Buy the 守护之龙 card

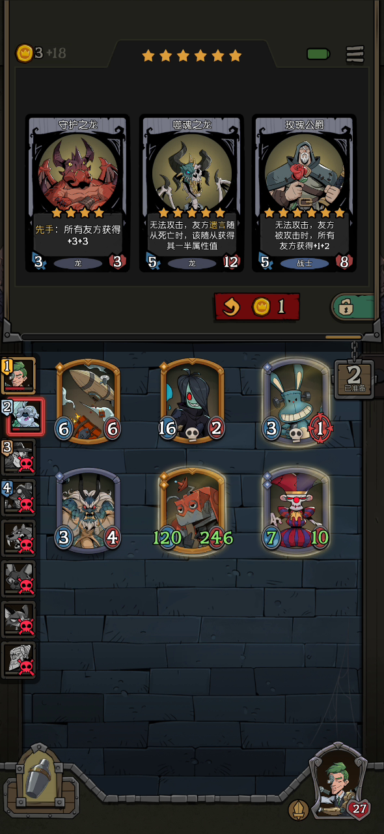click(x=77, y=193)
